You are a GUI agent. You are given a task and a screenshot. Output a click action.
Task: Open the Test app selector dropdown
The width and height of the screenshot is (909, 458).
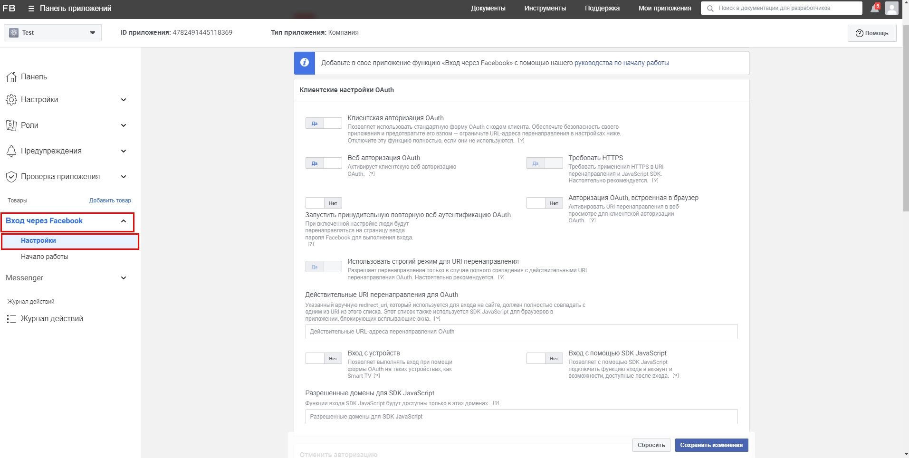click(x=53, y=33)
